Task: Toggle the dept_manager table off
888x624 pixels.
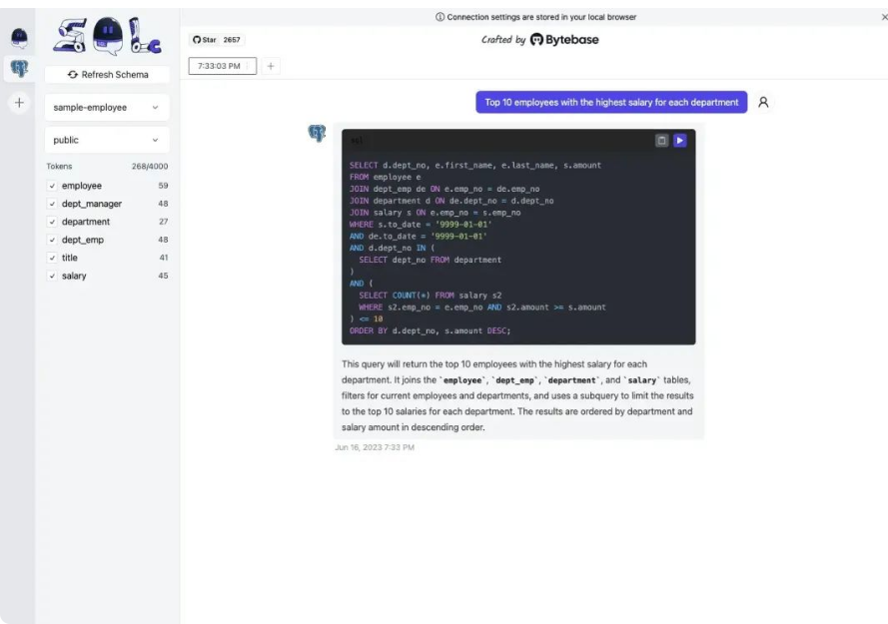Action: 54,204
